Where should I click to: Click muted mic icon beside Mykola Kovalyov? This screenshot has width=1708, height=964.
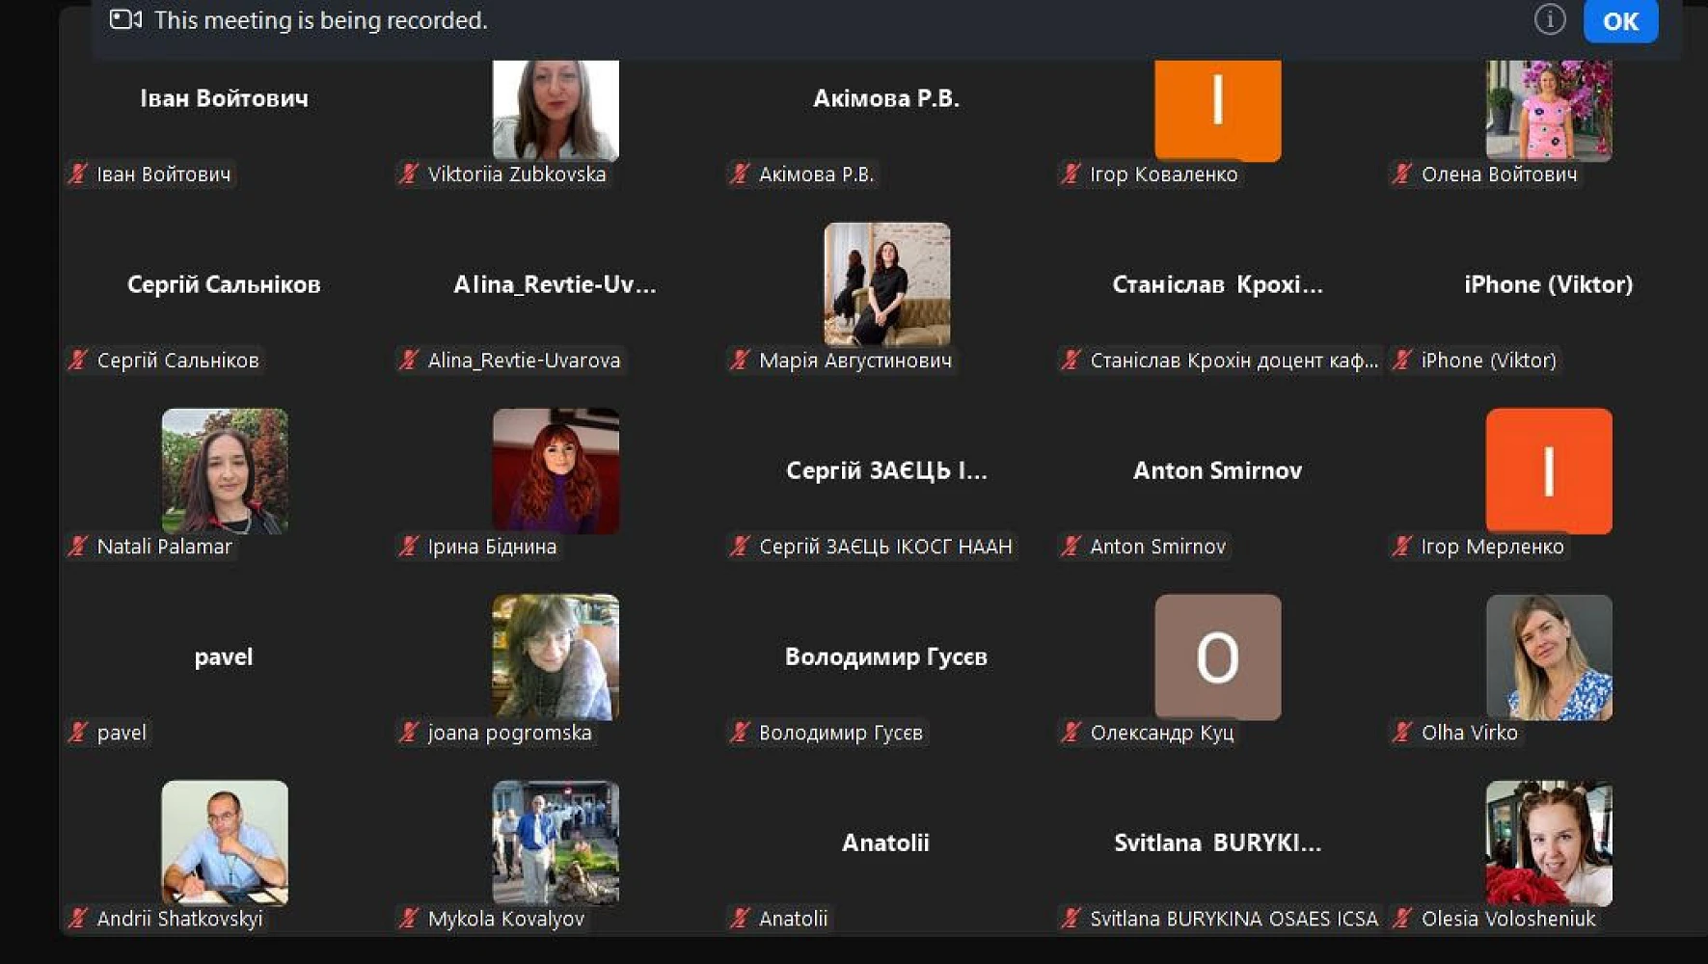409,919
